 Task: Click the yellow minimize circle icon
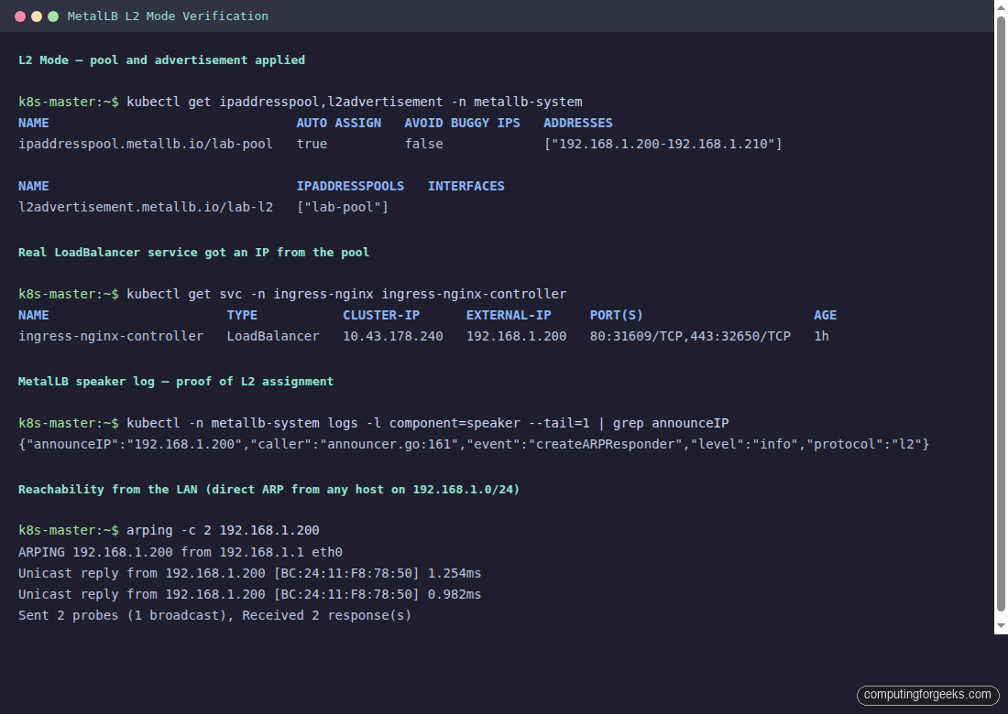click(35, 16)
